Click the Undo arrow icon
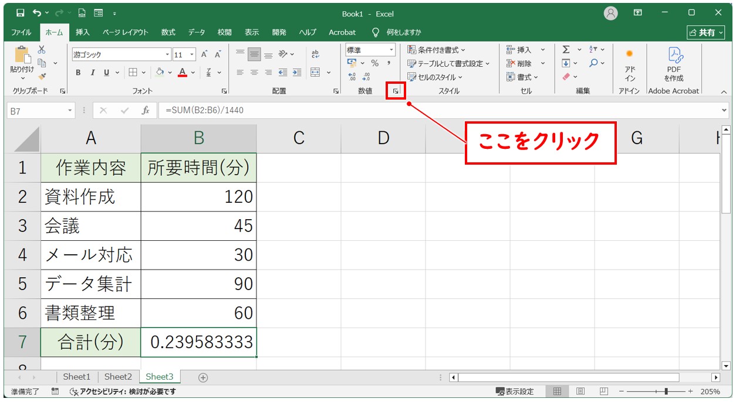This screenshot has width=736, height=402. click(38, 13)
